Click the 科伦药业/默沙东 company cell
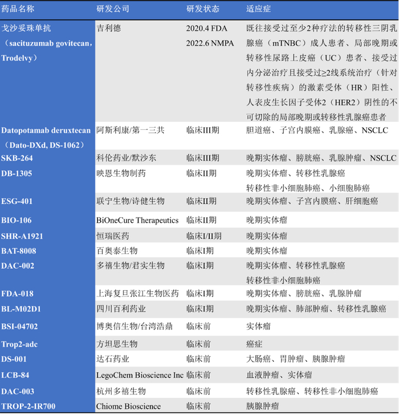Image resolution: width=399 pixels, height=416 pixels. pyautogui.click(x=126, y=158)
